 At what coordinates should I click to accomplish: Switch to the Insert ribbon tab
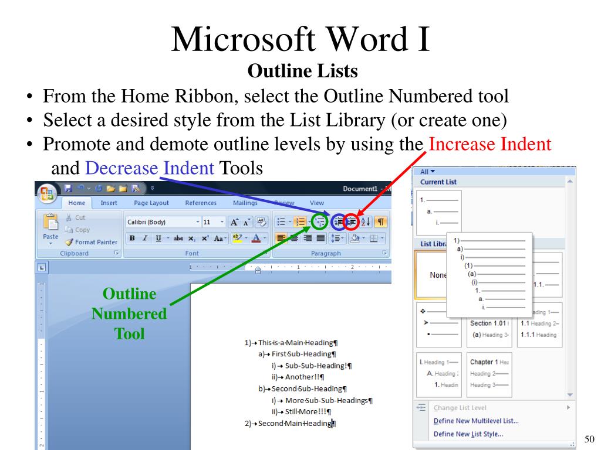point(109,203)
